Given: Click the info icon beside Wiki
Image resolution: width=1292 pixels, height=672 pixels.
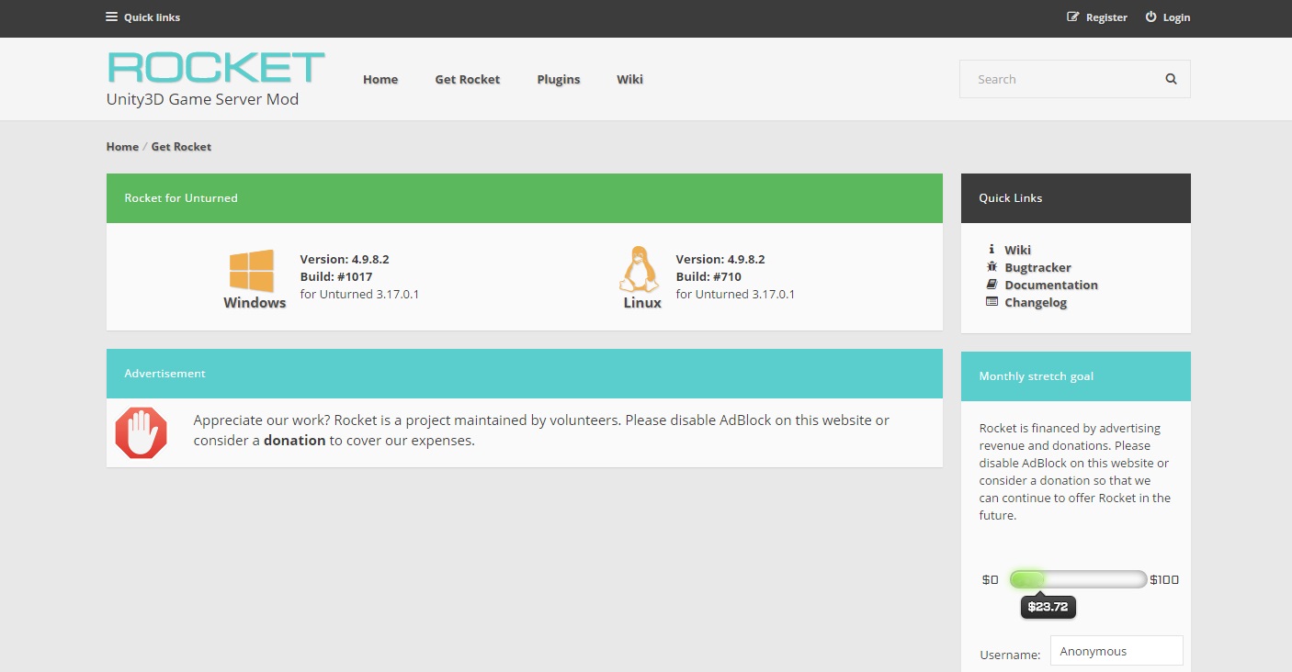Looking at the screenshot, I should click(x=992, y=249).
